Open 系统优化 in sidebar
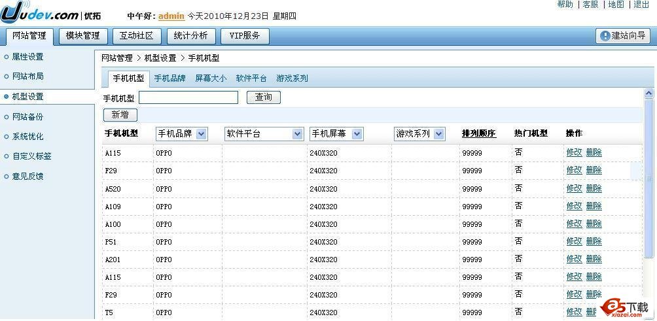 click(27, 137)
